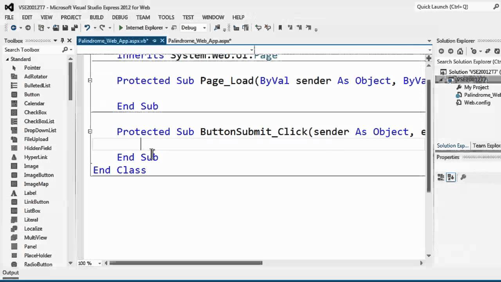Viewport: 501px width, 282px height.
Task: Toggle a bookmark on the current line
Action: point(280,28)
